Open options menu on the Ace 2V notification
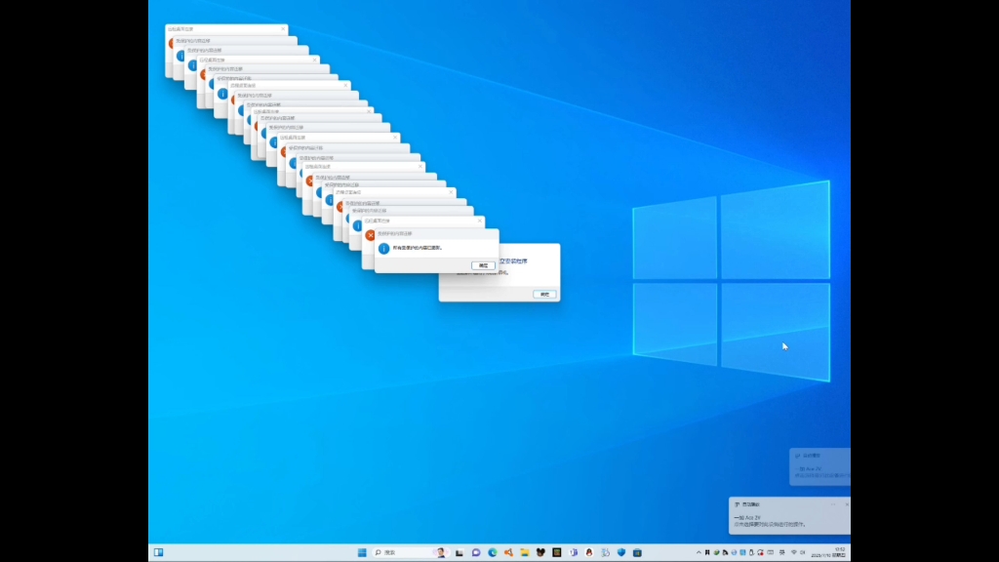 (x=833, y=504)
